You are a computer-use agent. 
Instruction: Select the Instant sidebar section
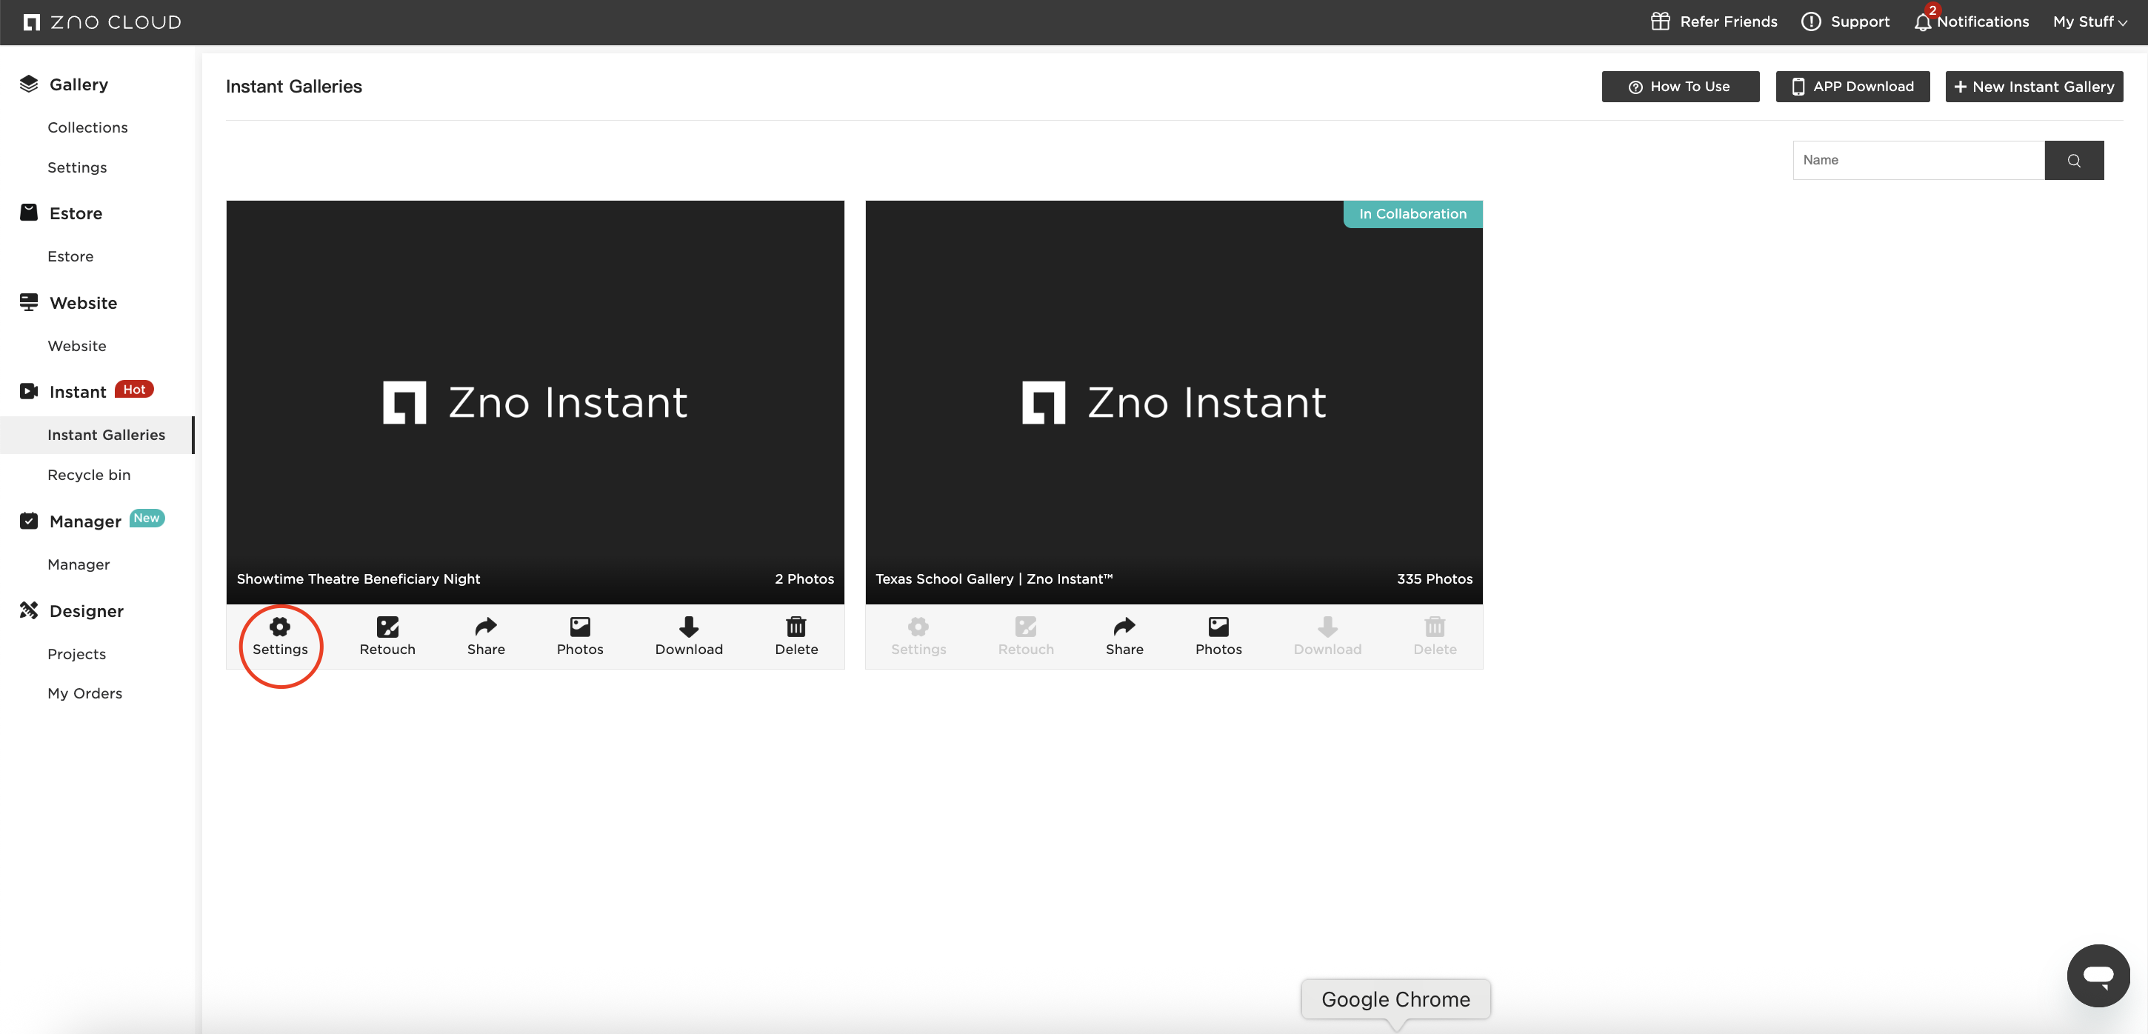click(79, 390)
